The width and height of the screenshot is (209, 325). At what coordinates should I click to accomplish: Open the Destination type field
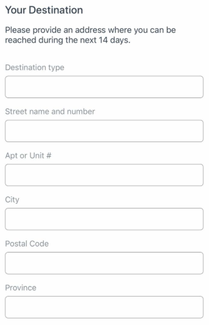pos(104,87)
